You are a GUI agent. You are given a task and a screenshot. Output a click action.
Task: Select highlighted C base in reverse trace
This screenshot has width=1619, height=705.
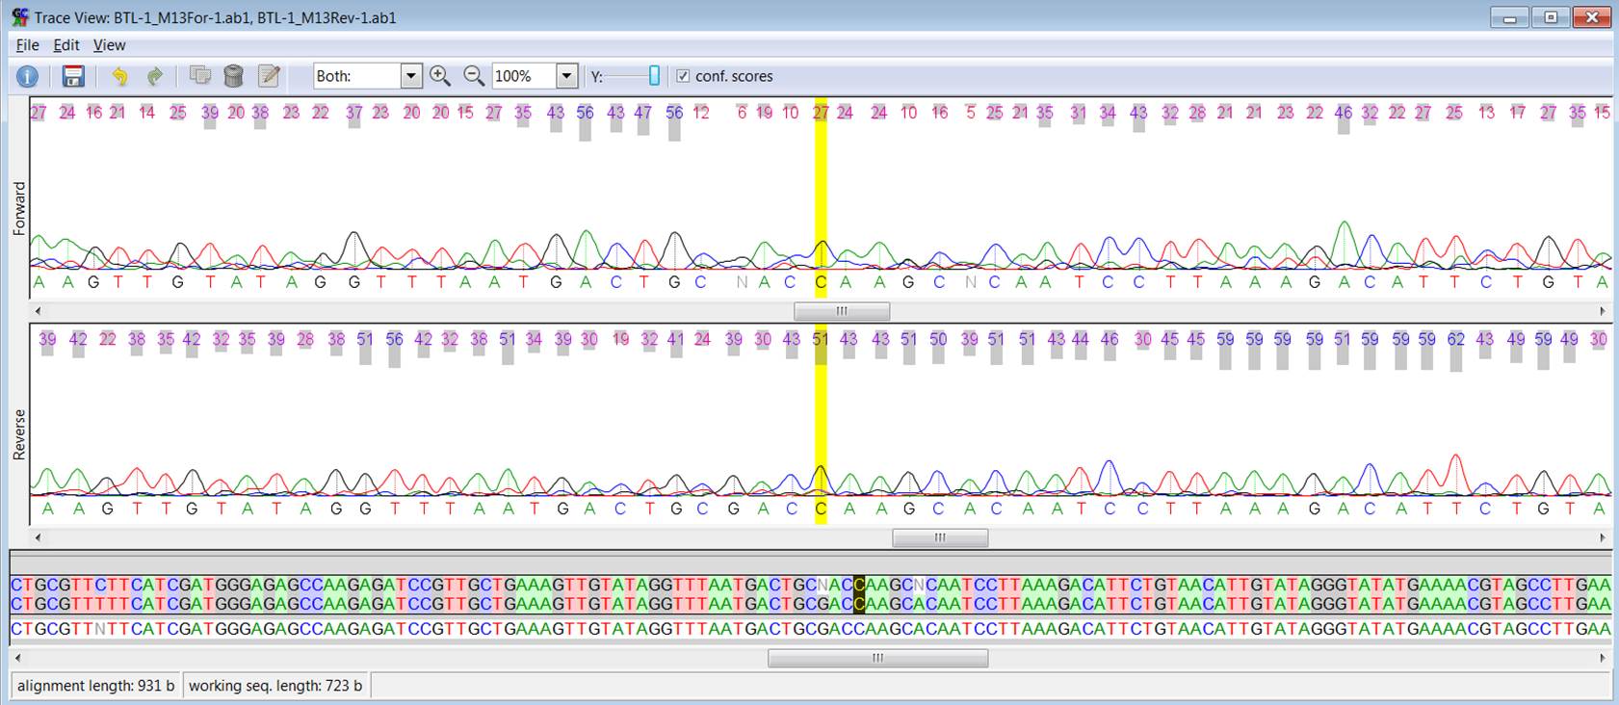click(x=821, y=509)
